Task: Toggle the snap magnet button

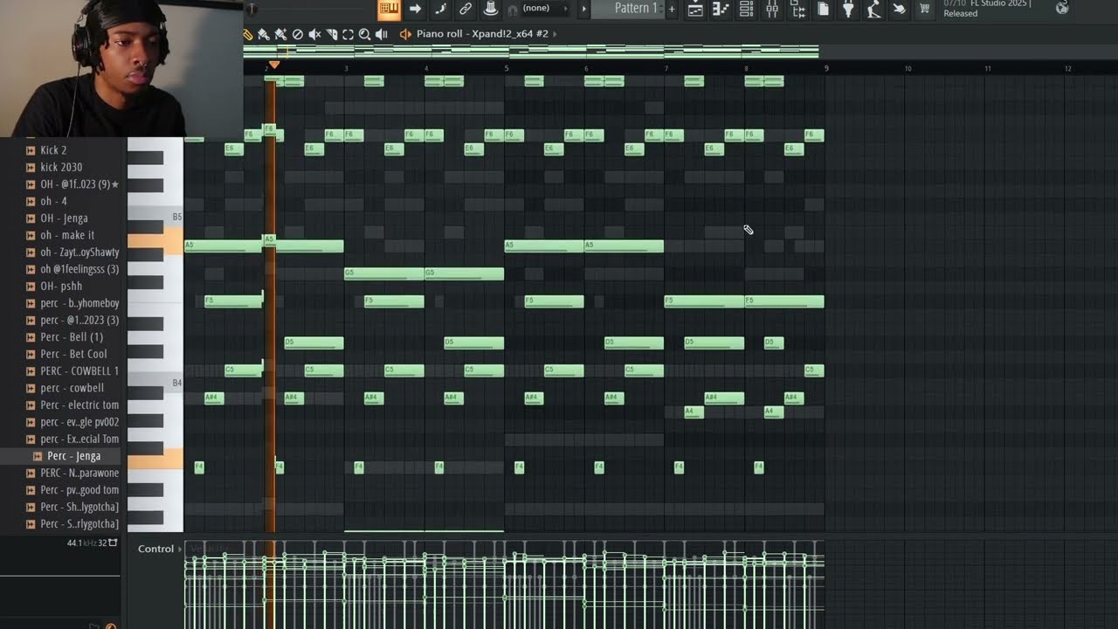Action: (514, 10)
